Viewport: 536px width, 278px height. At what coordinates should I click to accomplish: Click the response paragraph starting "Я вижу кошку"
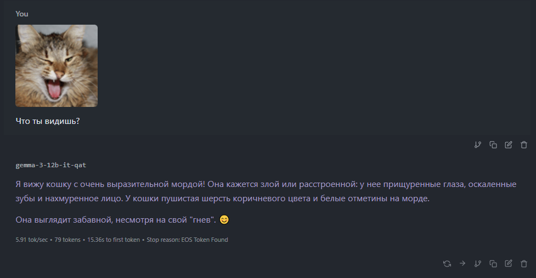[266, 191]
